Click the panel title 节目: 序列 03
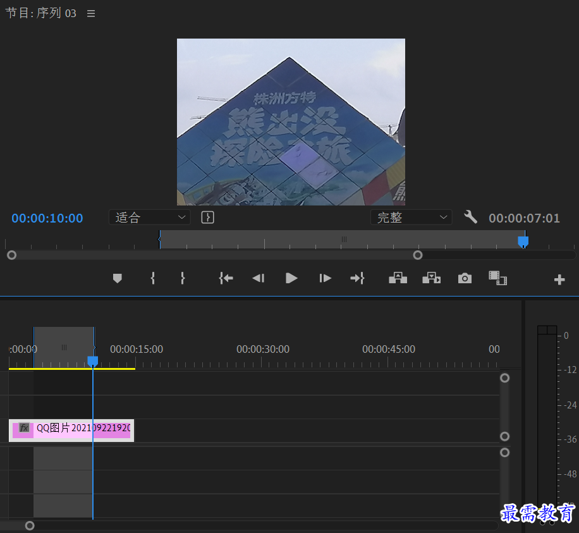Screen dimensions: 579x533 [x=40, y=13]
